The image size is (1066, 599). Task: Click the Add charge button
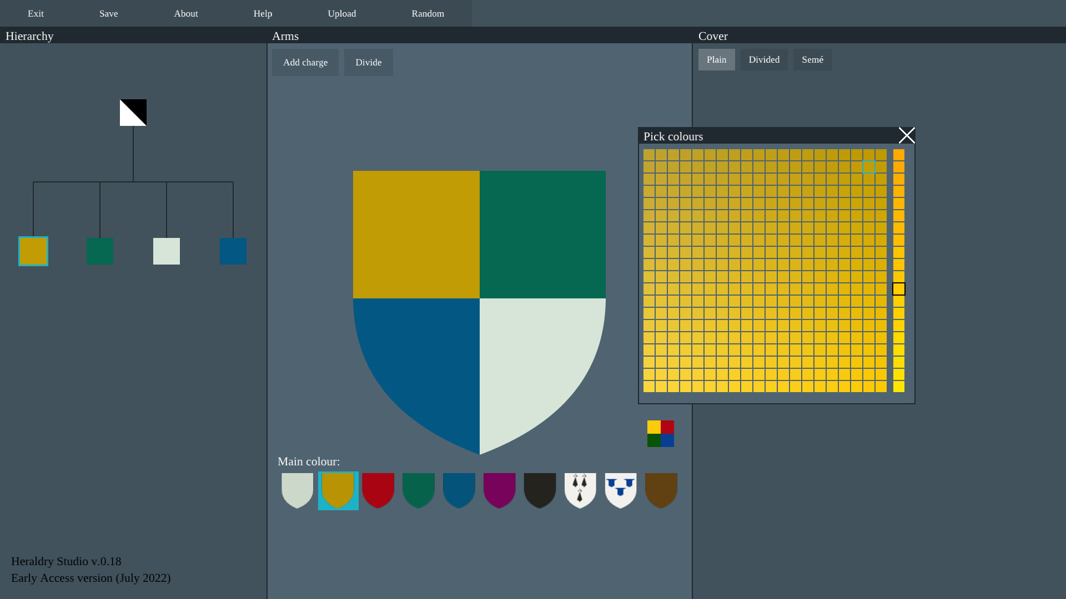coord(305,62)
